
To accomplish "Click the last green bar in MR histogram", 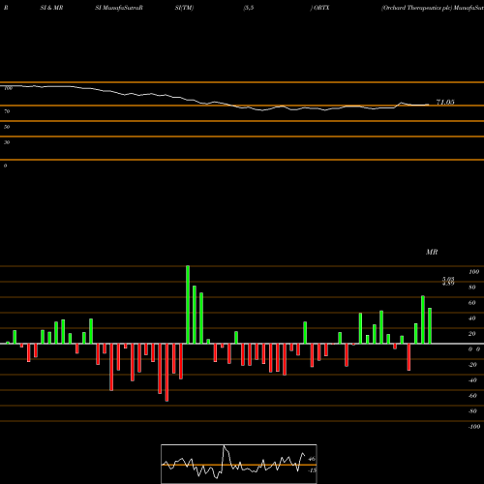I will click(x=430, y=326).
